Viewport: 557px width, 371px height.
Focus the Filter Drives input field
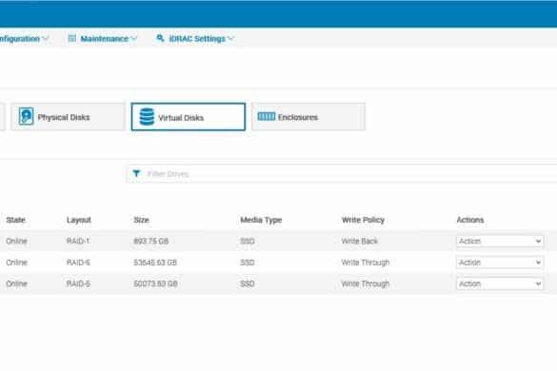(343, 173)
